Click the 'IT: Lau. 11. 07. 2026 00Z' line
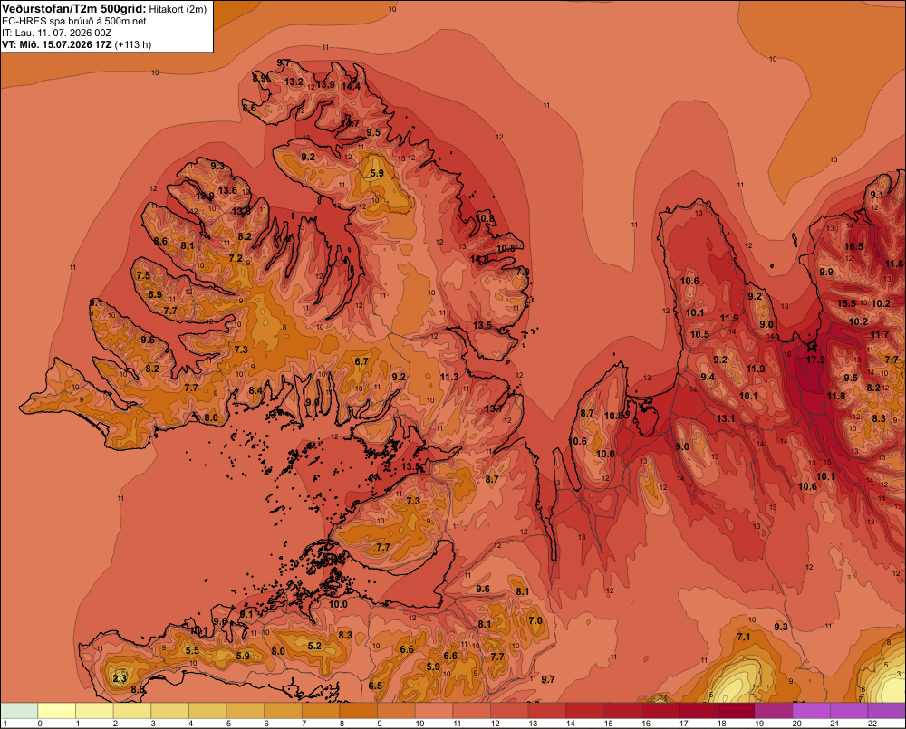The image size is (906, 729). pos(56,33)
